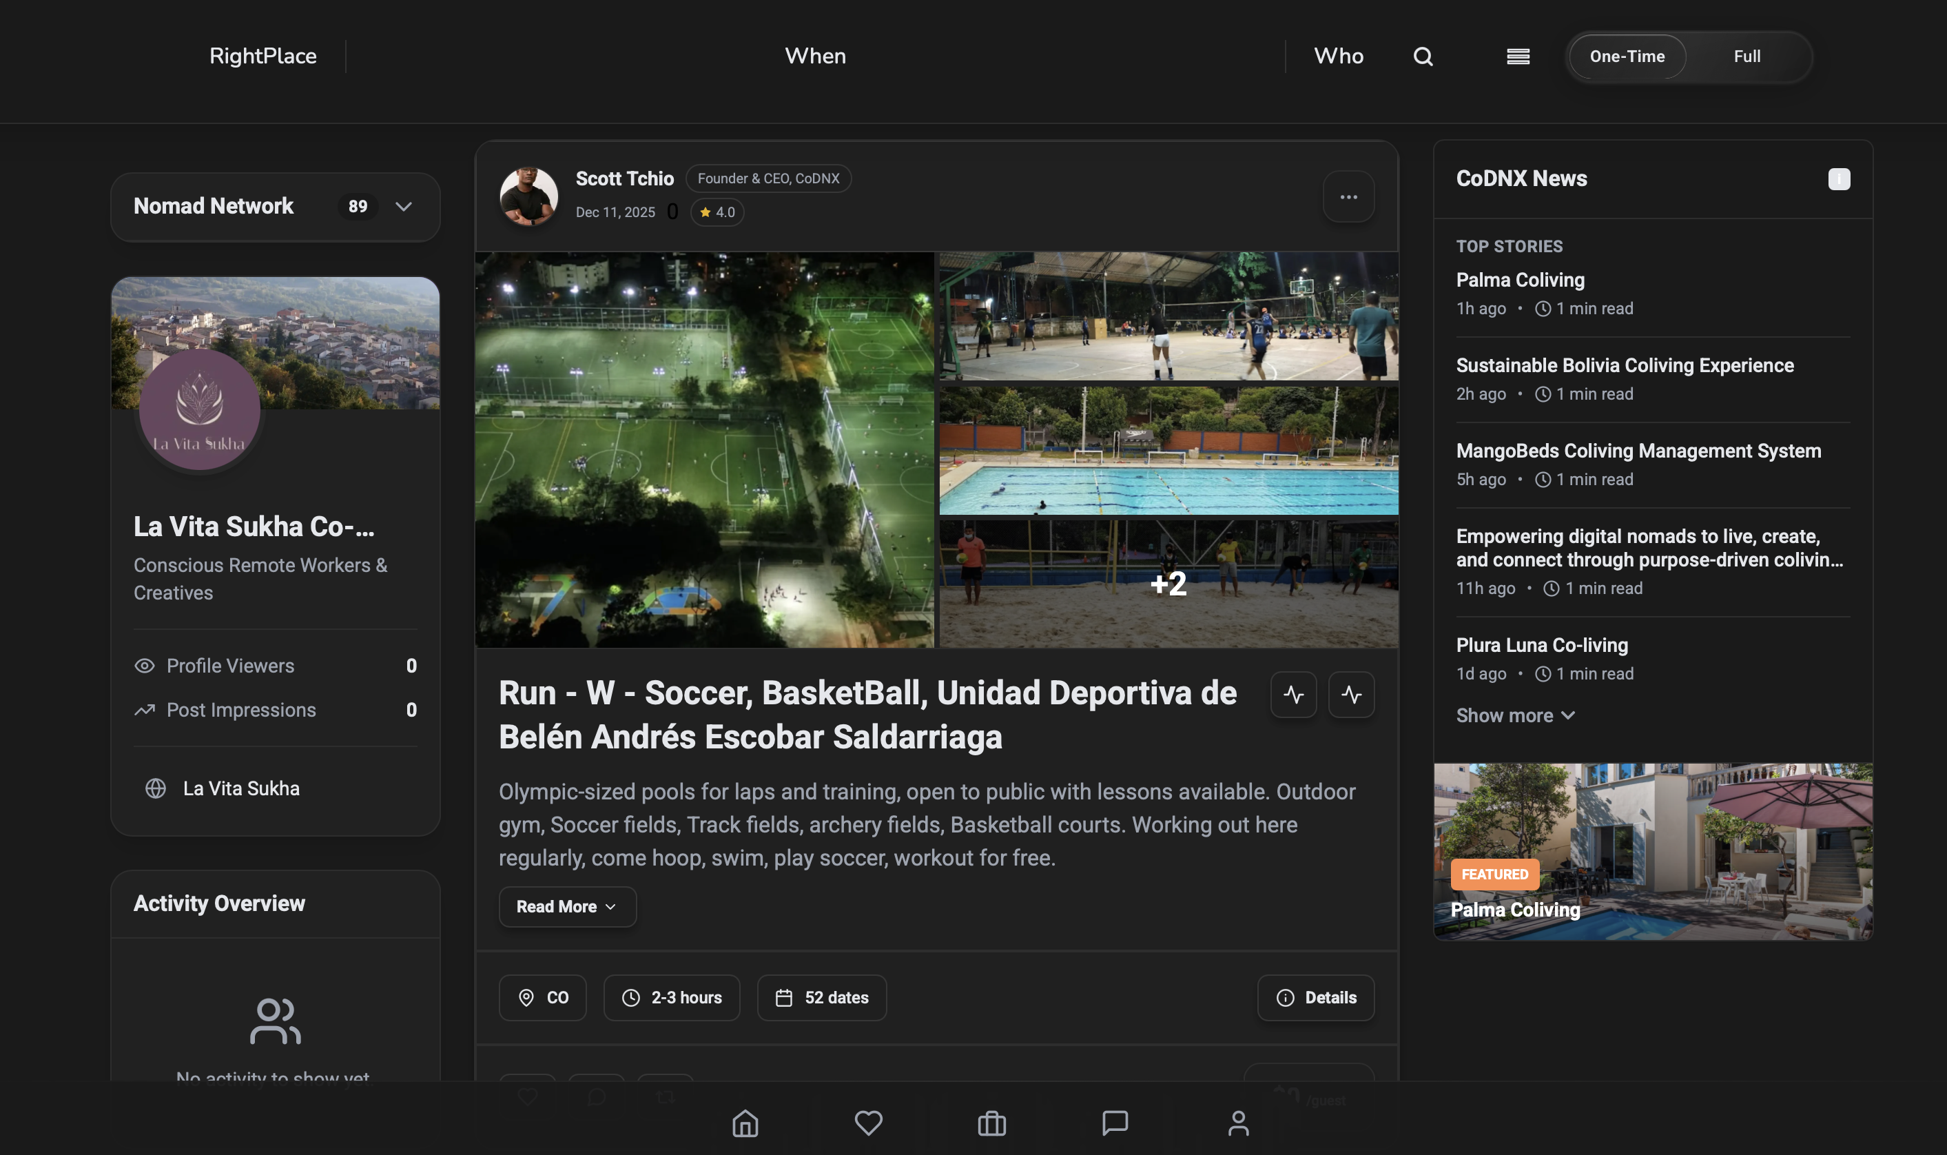Open the Who menu item
The height and width of the screenshot is (1155, 1947).
point(1338,56)
